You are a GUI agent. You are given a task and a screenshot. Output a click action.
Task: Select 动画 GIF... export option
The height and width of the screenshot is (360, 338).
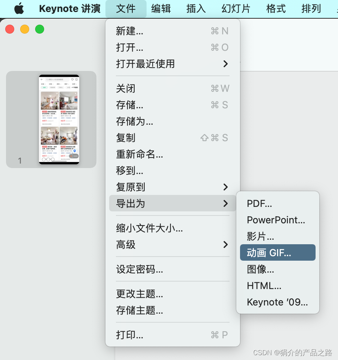[278, 252]
